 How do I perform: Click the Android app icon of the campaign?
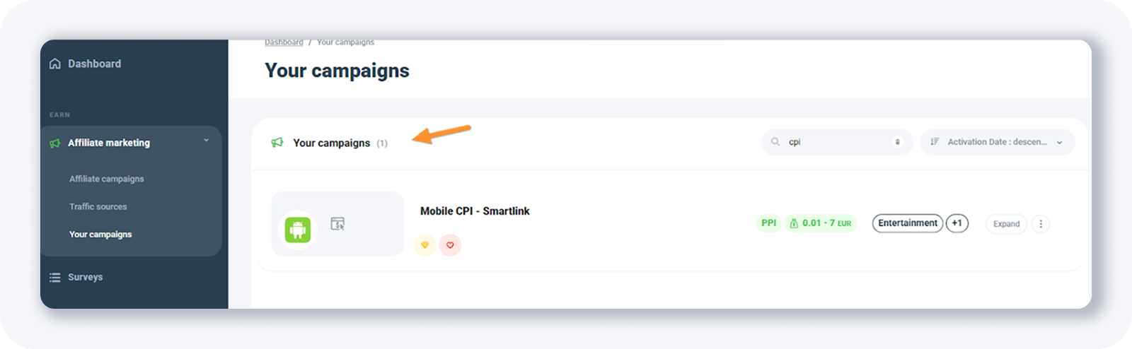[298, 230]
